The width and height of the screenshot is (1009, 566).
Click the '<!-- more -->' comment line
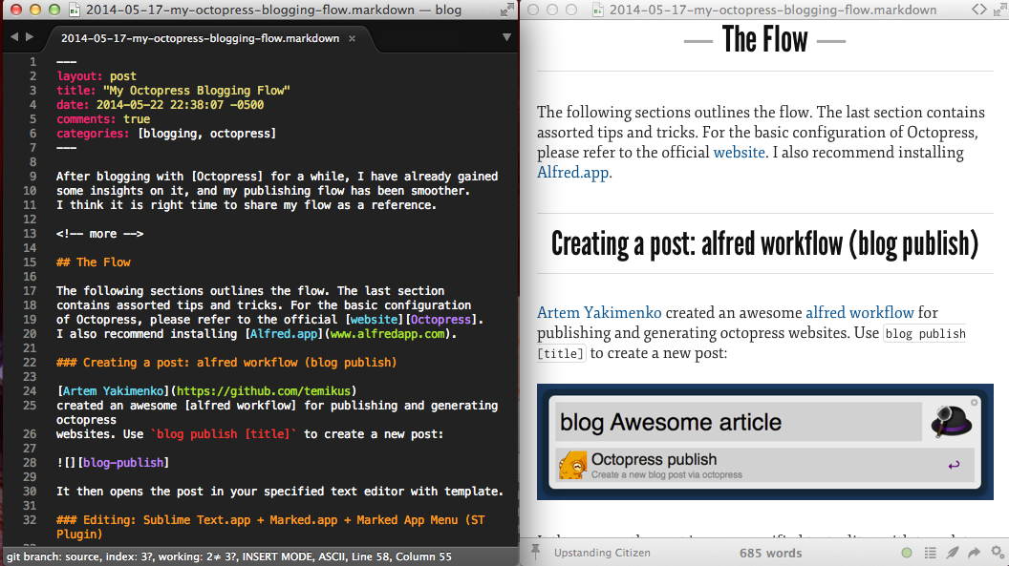[99, 234]
